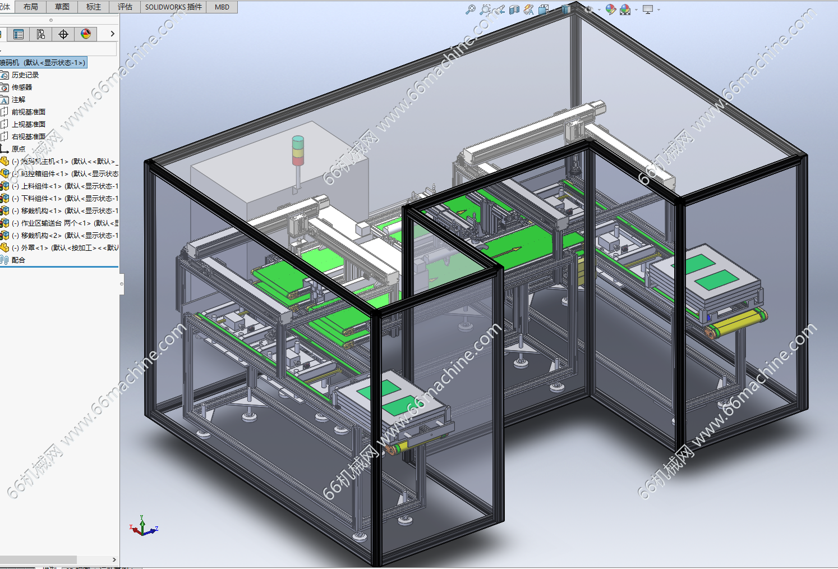Click the 评估 tab

pos(125,7)
